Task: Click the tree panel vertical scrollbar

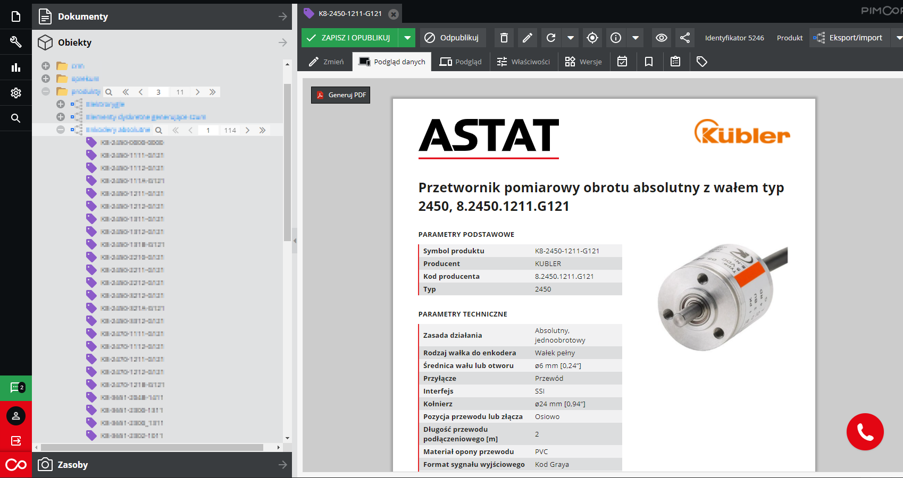Action: pyautogui.click(x=287, y=162)
